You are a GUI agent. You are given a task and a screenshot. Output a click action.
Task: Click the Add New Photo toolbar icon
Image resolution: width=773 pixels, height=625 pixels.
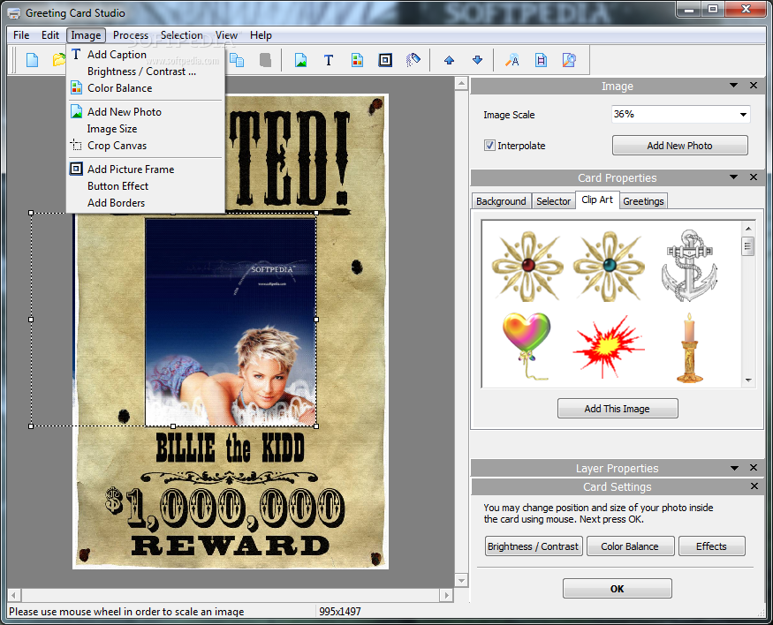click(300, 60)
